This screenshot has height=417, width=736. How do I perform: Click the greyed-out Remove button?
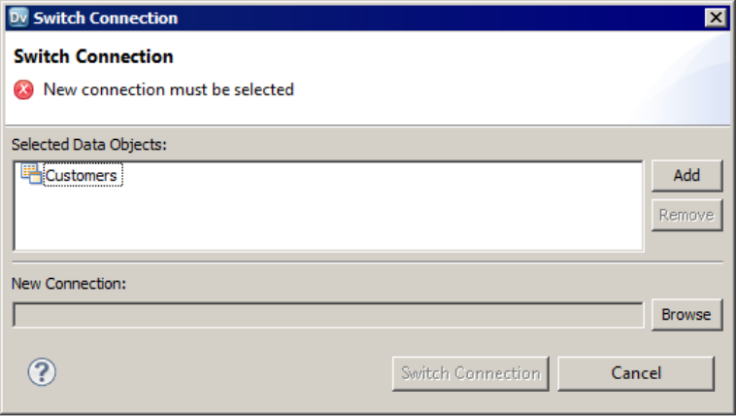(686, 215)
